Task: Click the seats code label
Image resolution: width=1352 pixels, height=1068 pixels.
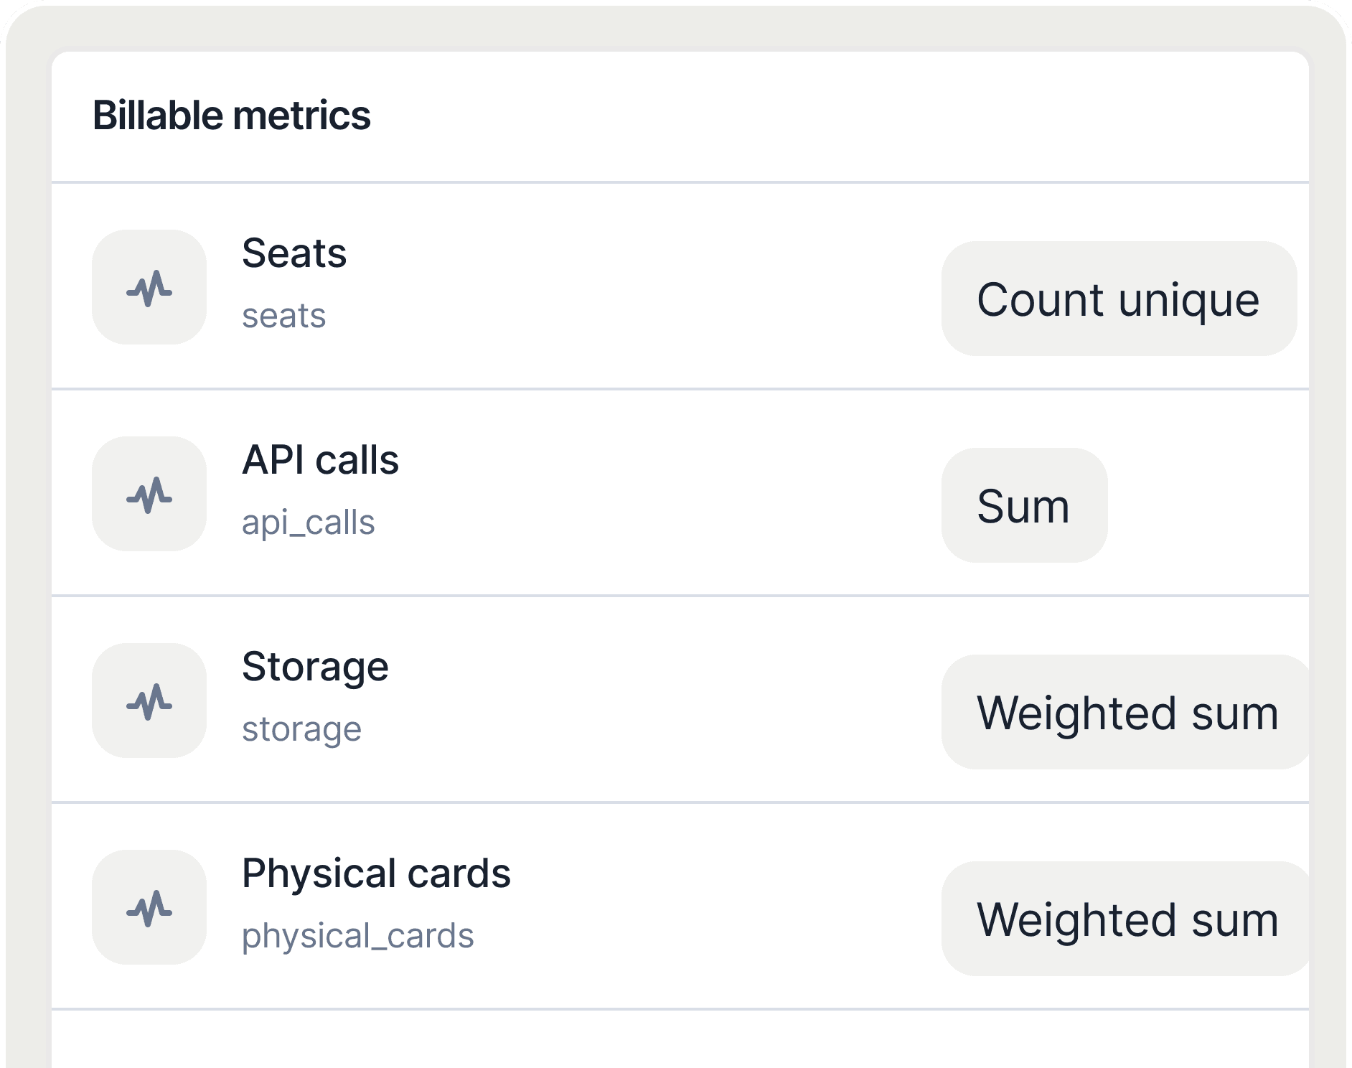Action: [x=284, y=315]
